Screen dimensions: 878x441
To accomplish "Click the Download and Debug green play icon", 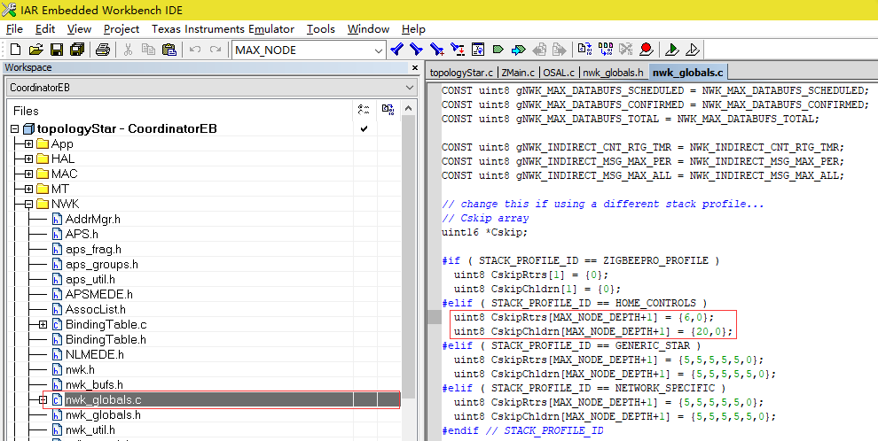I will tap(672, 50).
